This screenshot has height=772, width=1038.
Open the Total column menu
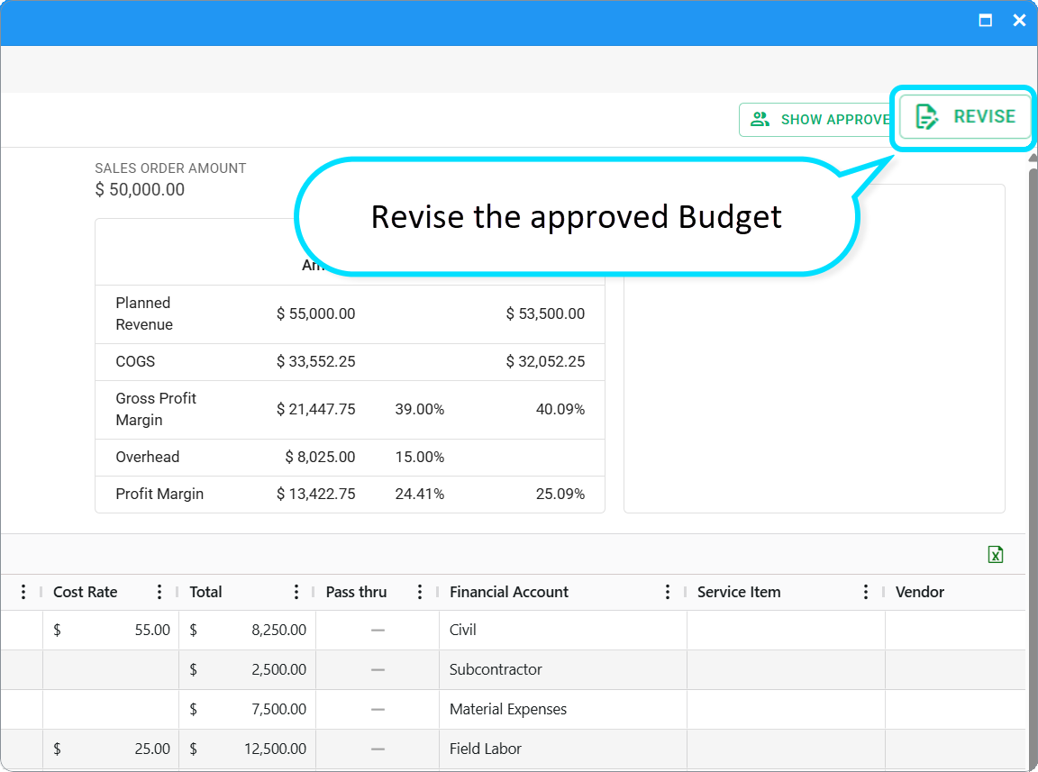pos(296,592)
